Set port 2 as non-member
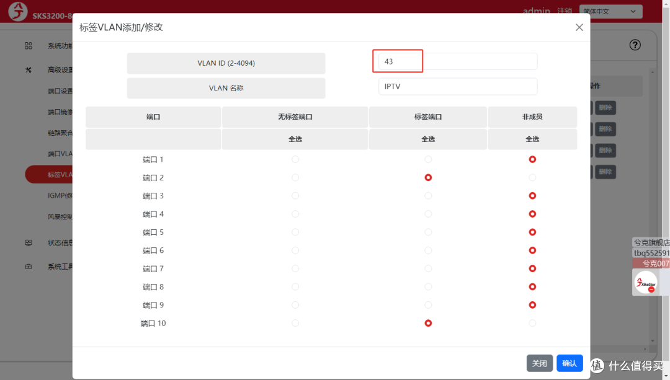The image size is (670, 380). pos(532,178)
